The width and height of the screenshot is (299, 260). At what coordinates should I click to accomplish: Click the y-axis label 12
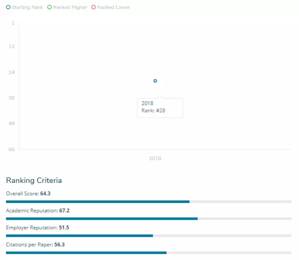point(12,47)
